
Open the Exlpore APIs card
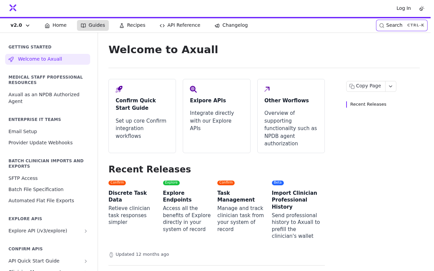[x=217, y=116]
